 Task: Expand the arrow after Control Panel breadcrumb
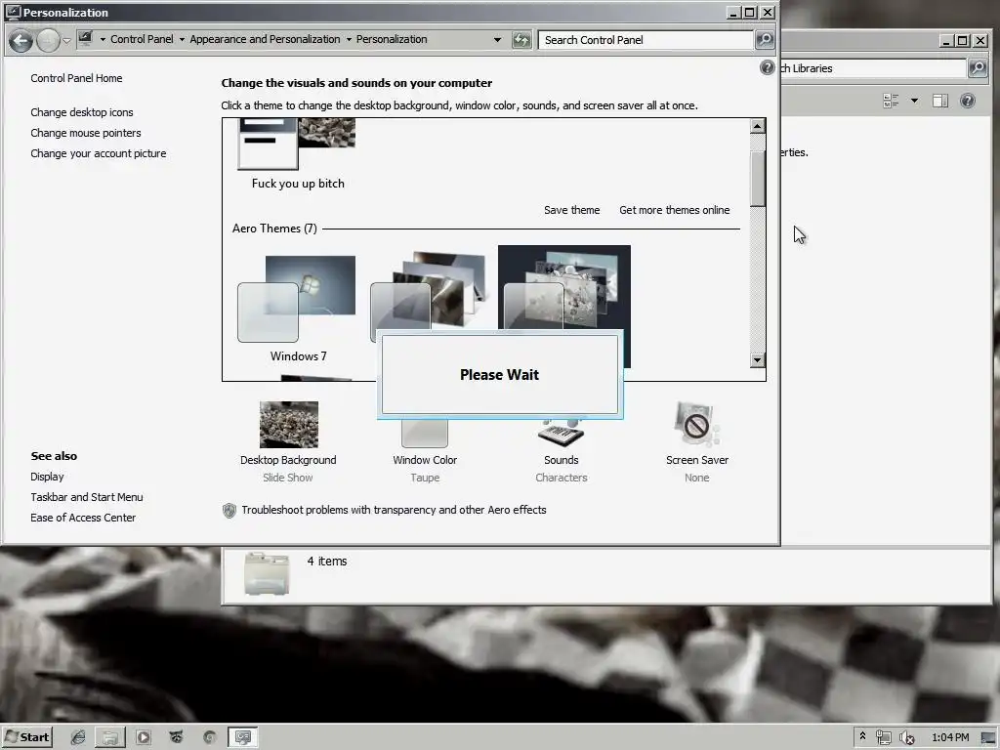(182, 39)
